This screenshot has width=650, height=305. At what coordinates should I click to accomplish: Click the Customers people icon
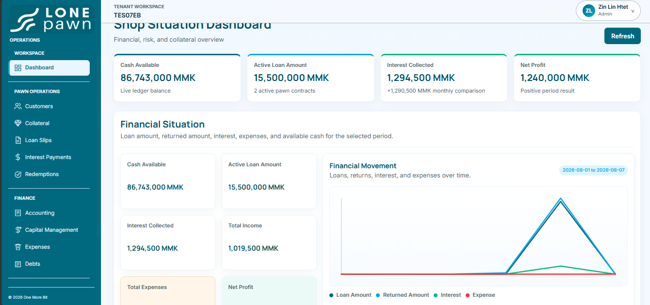click(18, 106)
